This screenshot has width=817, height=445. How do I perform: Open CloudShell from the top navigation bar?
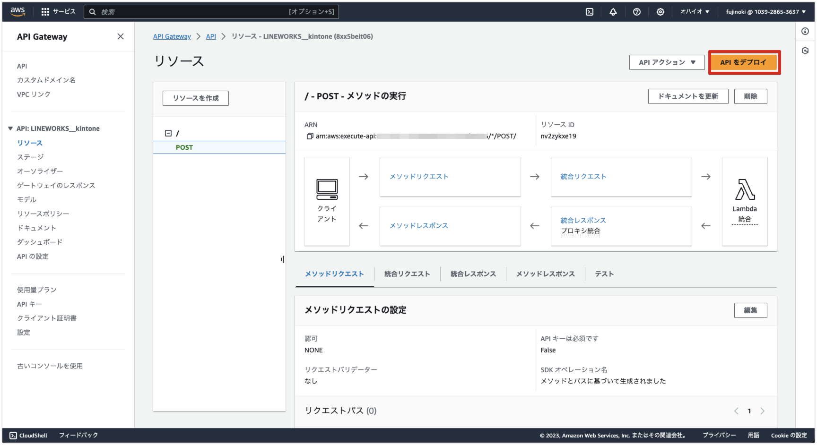click(x=590, y=12)
